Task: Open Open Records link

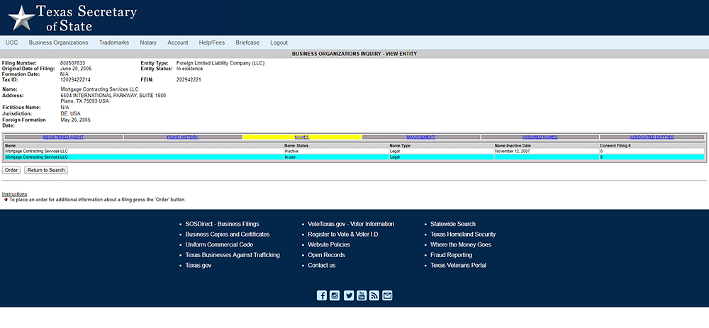Action: pyautogui.click(x=326, y=255)
